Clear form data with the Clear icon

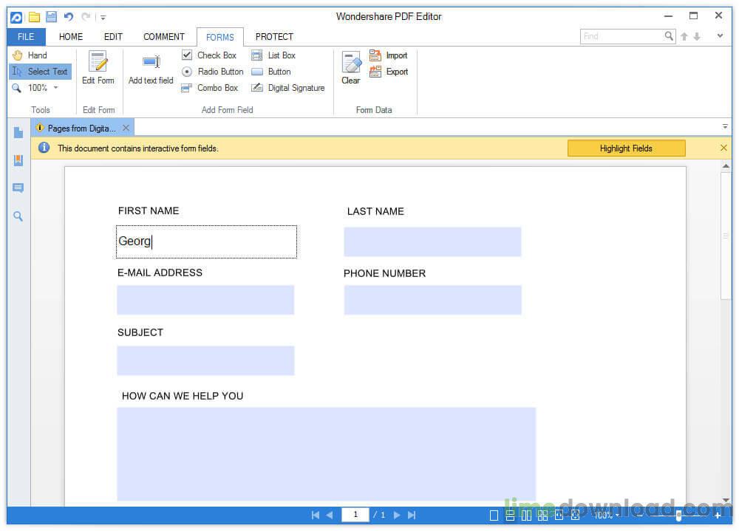click(350, 67)
